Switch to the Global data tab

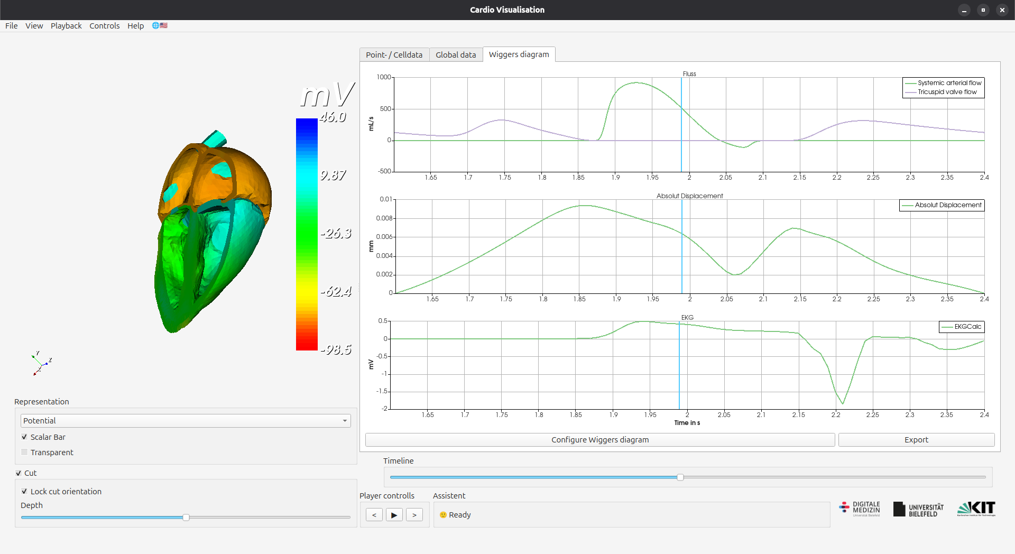(456, 55)
